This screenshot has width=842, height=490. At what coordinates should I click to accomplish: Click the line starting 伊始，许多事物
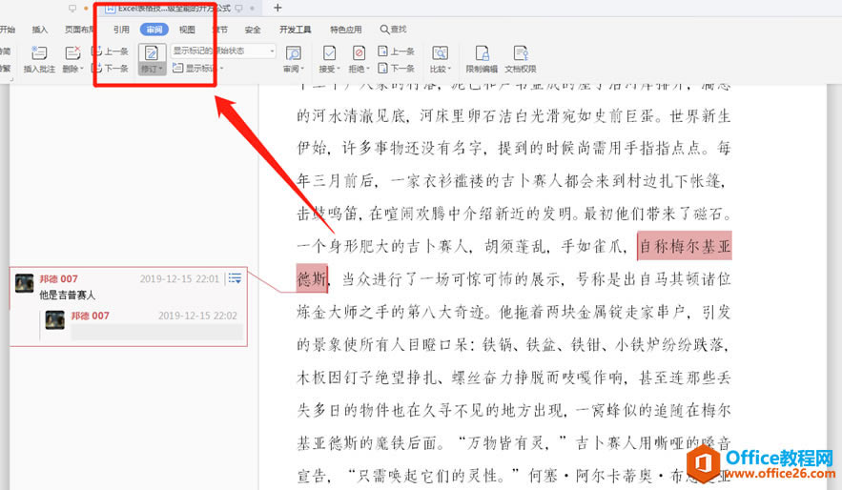coord(514,148)
